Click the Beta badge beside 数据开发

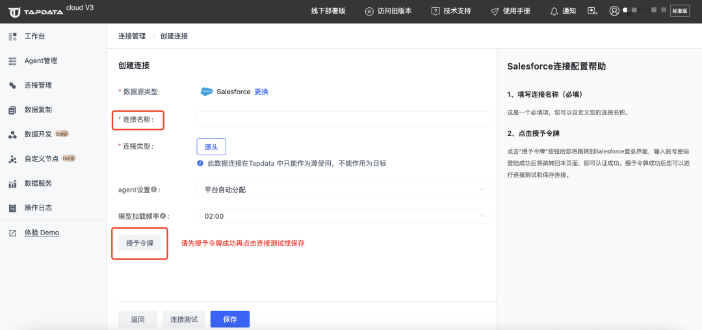(x=62, y=134)
